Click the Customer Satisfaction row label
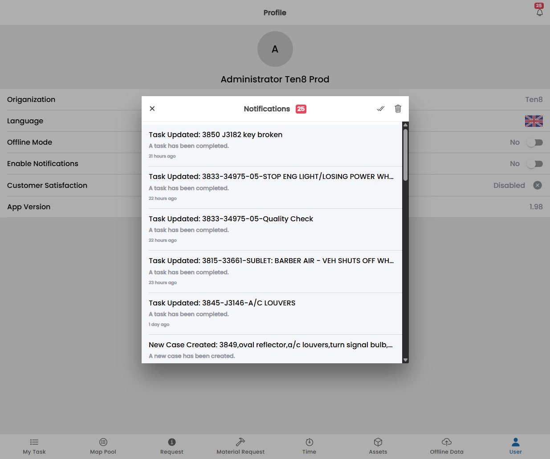 pos(47,185)
